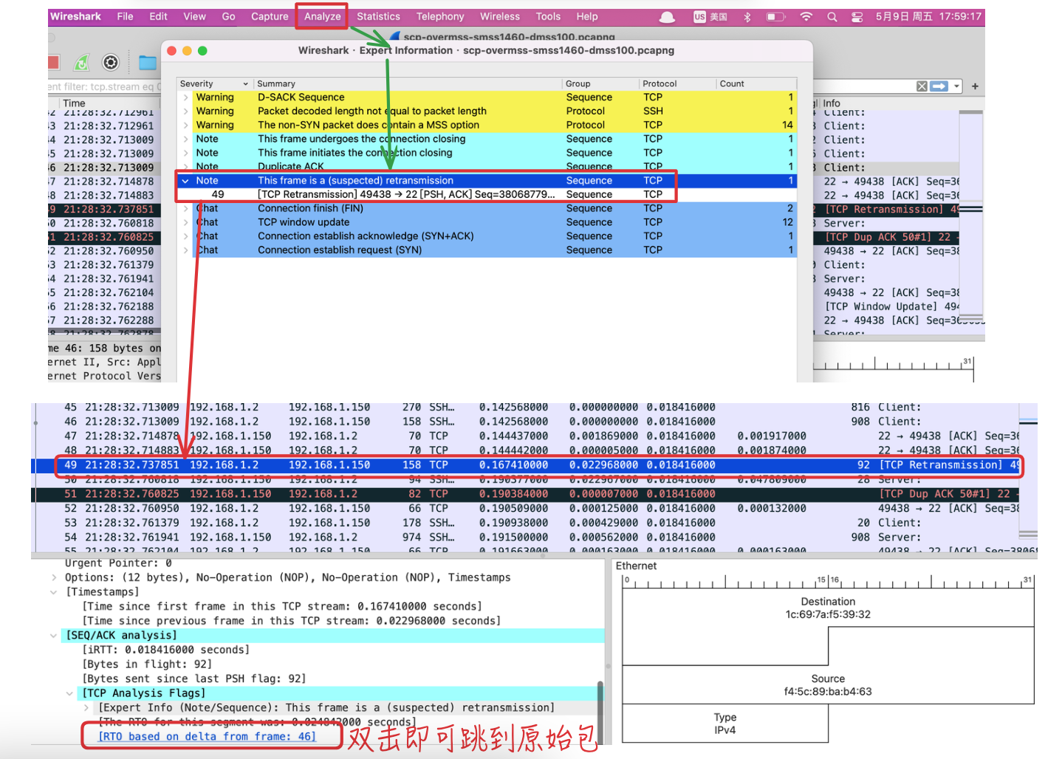Open the hat-shaped menu bar status icon
This screenshot has width=1062, height=759.
click(667, 17)
